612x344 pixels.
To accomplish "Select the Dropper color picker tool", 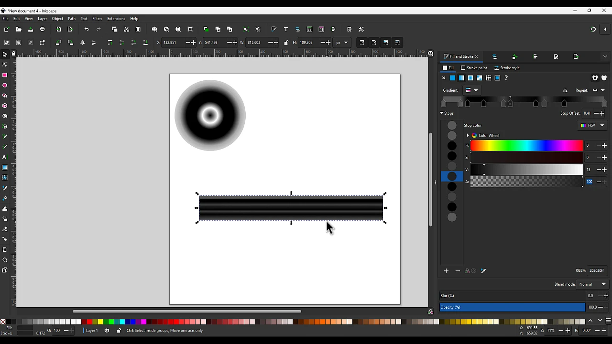I will [5, 188].
